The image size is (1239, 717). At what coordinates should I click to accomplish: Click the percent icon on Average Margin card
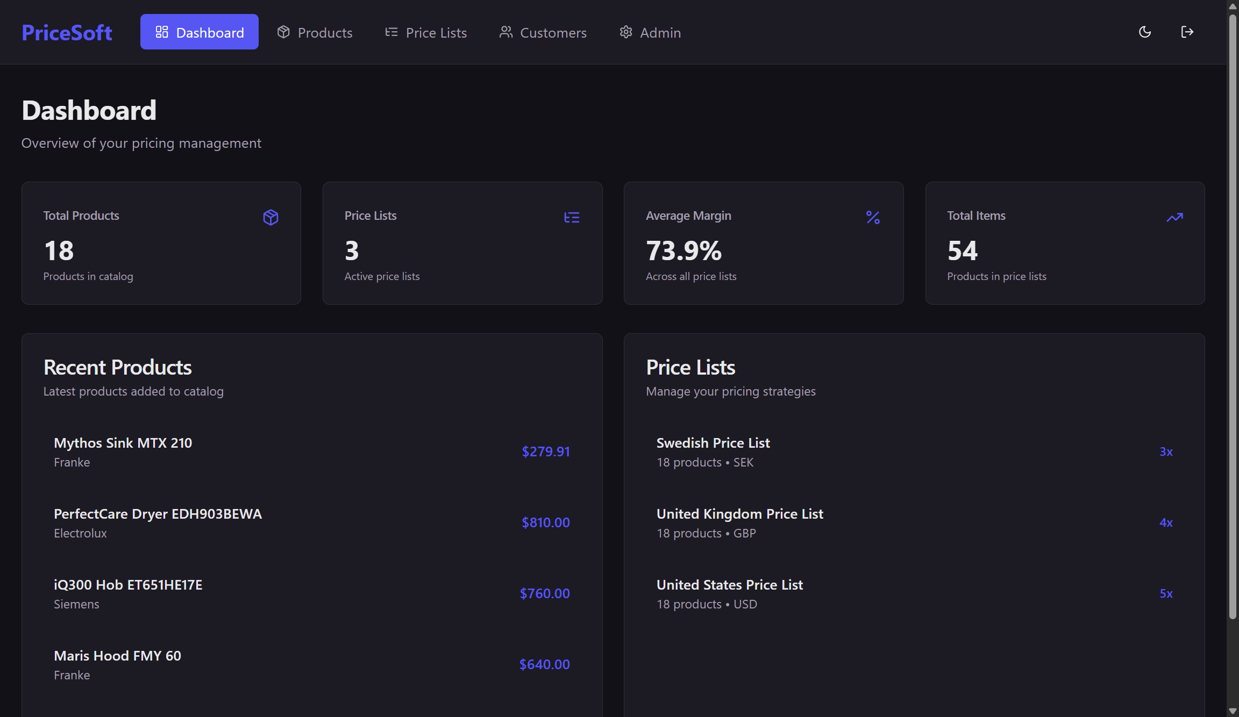pyautogui.click(x=873, y=217)
